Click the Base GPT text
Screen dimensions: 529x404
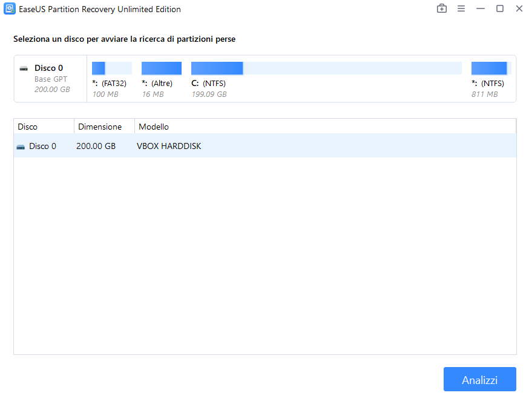tap(51, 79)
